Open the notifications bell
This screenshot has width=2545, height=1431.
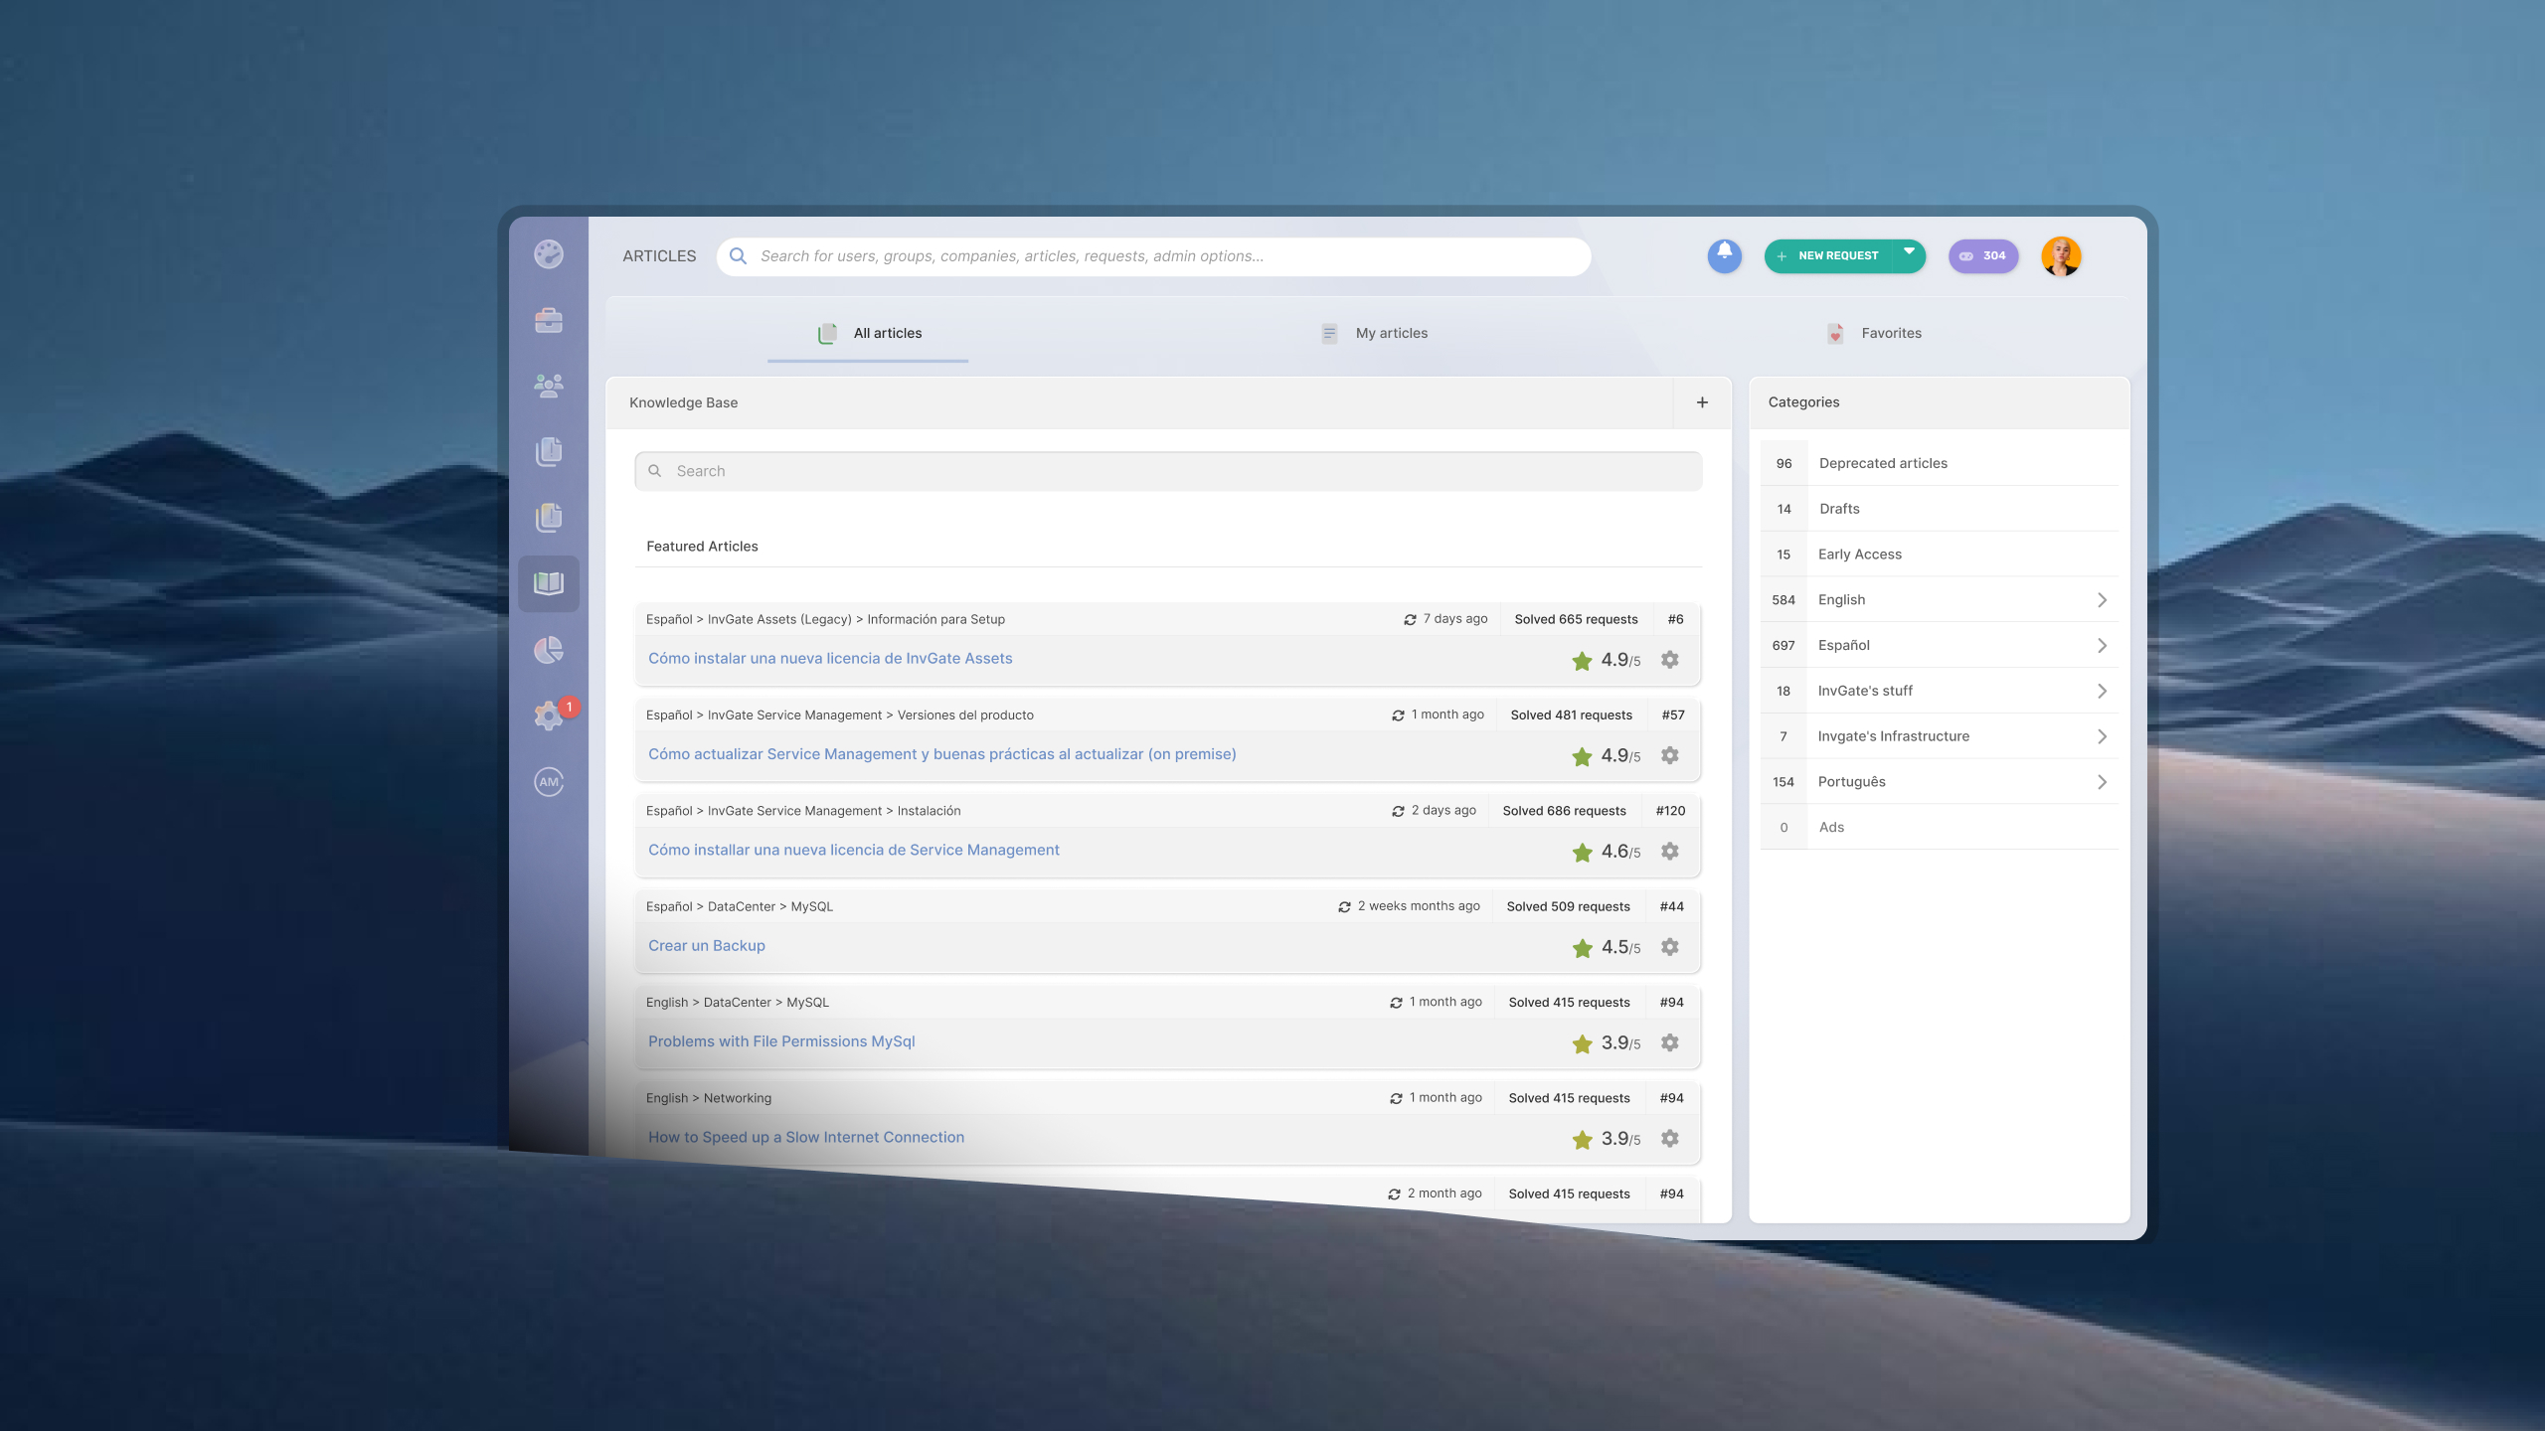tap(1725, 255)
